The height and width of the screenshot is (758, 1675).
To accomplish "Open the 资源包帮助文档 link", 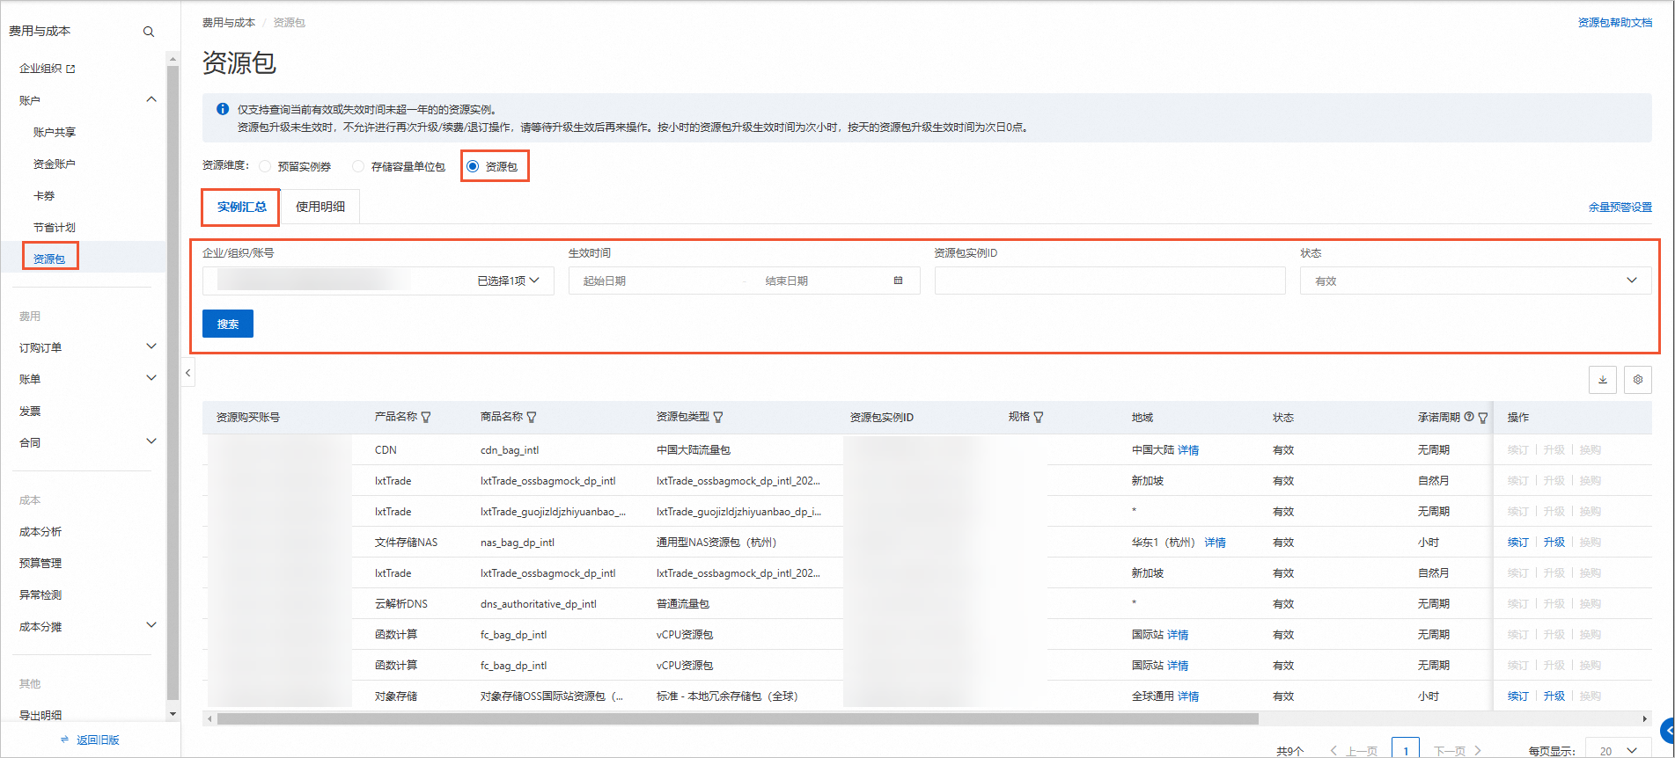I will [1615, 22].
